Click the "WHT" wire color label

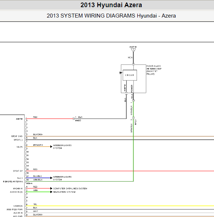coord(35,211)
